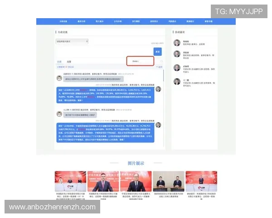This screenshot has height=218, width=272.
Task: Click avatar of 中原证券 企业融资五部 总经理 guest
Action: [x=177, y=68]
